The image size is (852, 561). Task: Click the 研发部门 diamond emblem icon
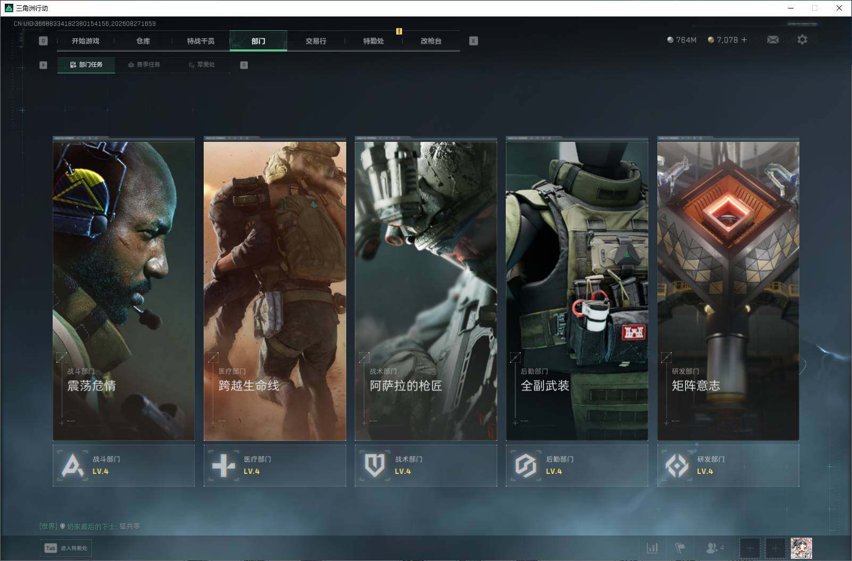(677, 465)
